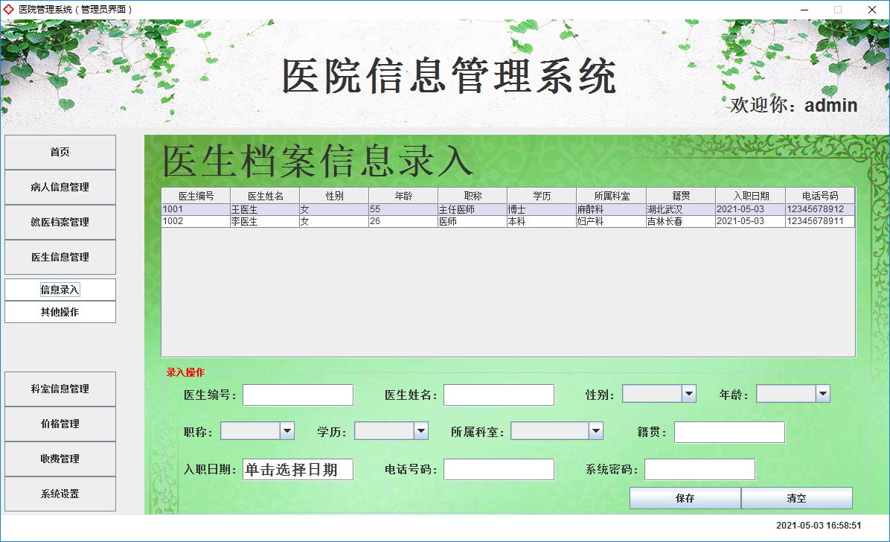Click the 电话号码 input field
This screenshot has width=890, height=542.
pyautogui.click(x=499, y=470)
